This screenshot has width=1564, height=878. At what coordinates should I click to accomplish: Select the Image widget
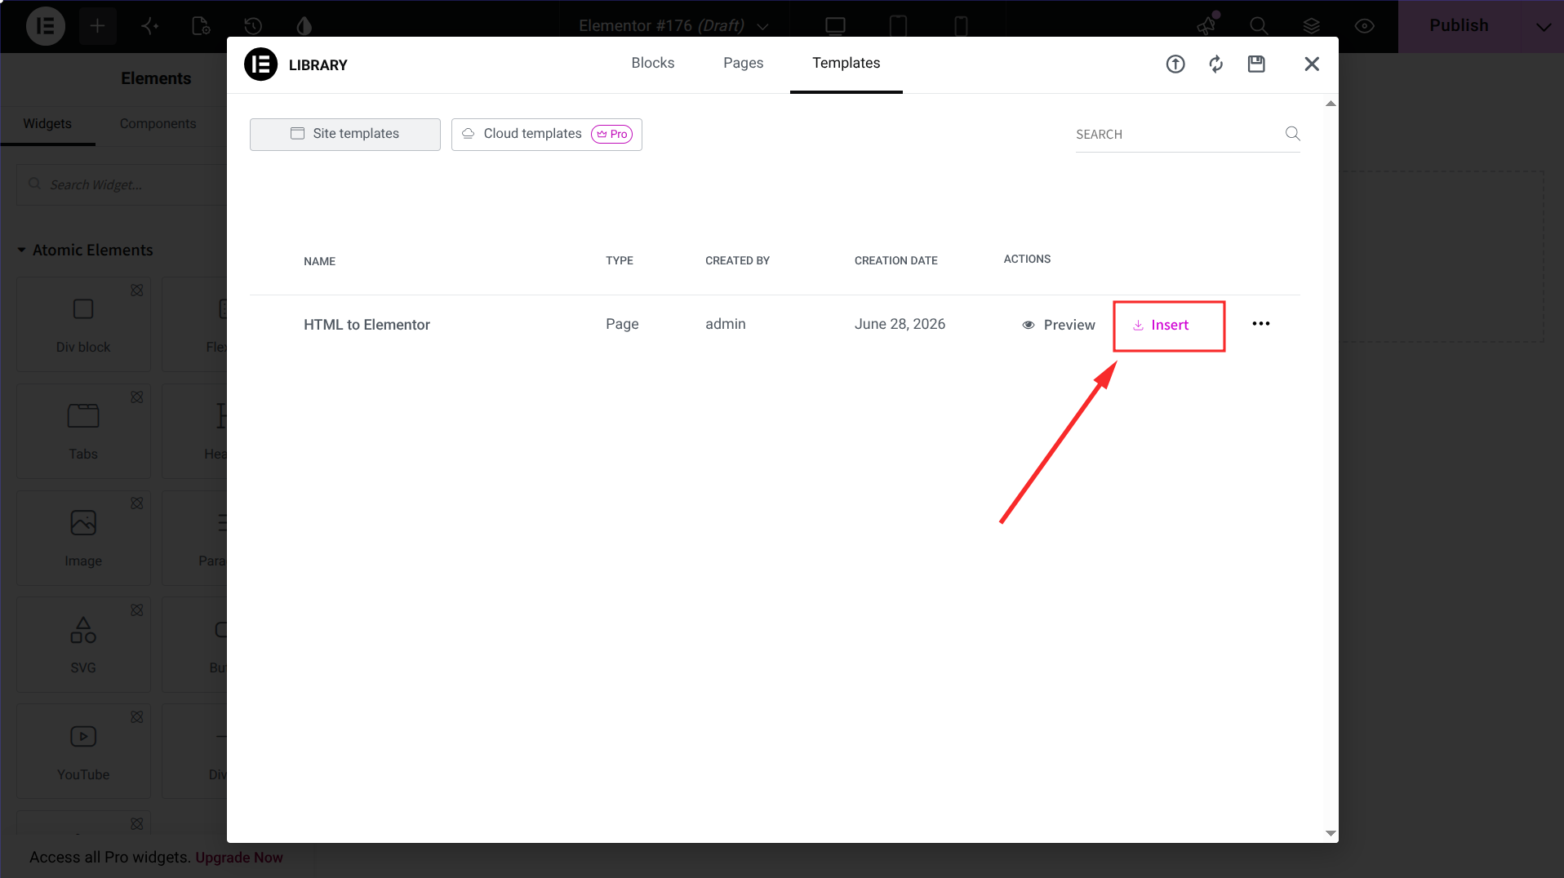(x=83, y=539)
